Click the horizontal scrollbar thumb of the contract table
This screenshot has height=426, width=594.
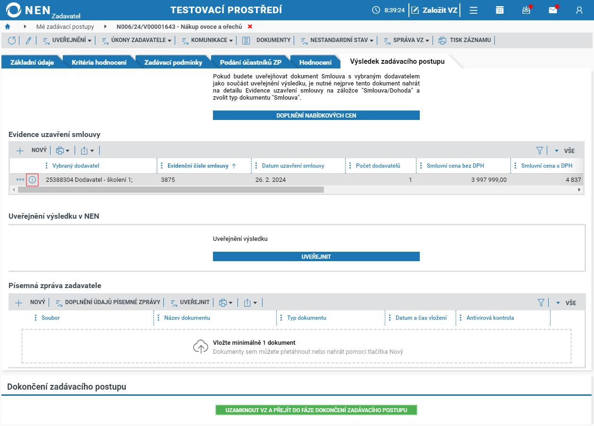tap(170, 189)
